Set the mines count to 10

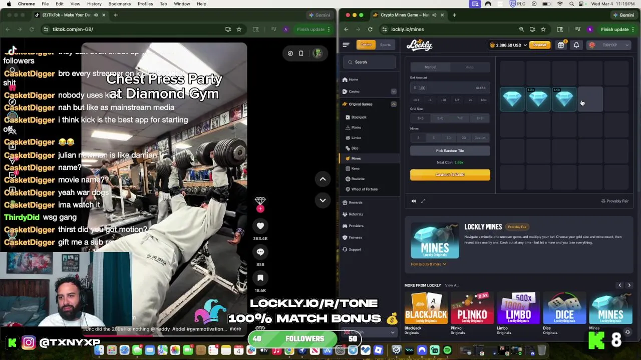click(x=448, y=138)
